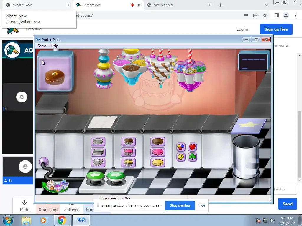Screen dimensions: 302x226
Task: Move conveyor belt left with green arrow
Action: (95, 176)
